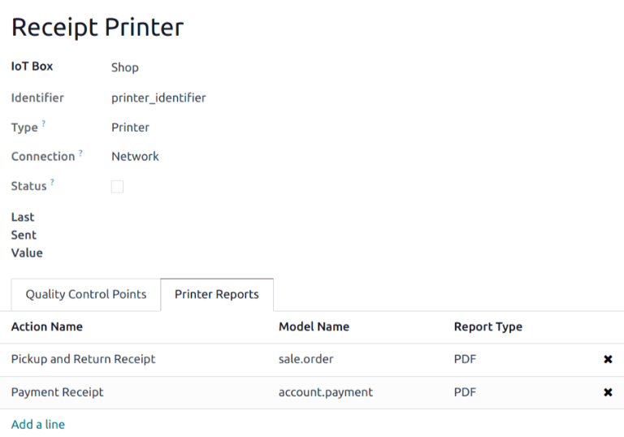Sort by Action Name column header
Viewport: 624px width, 437px height.
(x=47, y=327)
